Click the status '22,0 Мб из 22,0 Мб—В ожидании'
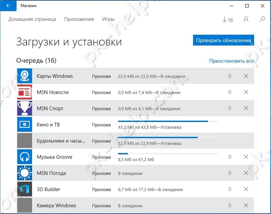This screenshot has width=271, height=214. tap(152, 76)
